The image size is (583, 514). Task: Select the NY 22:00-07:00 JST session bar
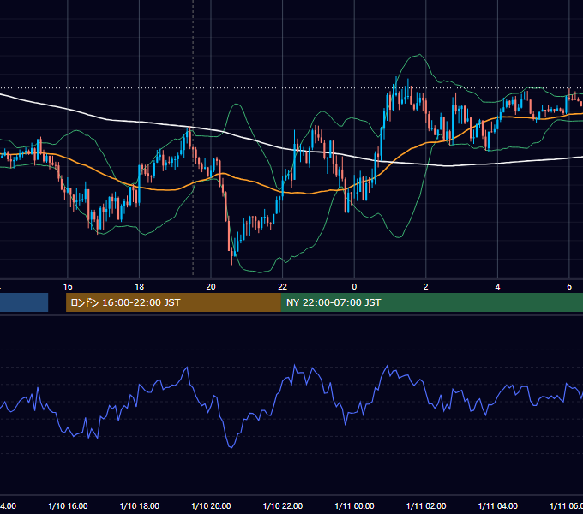click(431, 302)
